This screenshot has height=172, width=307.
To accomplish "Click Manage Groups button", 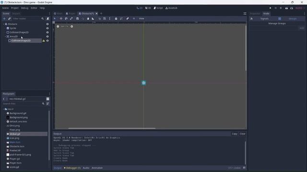I will 277,23.
